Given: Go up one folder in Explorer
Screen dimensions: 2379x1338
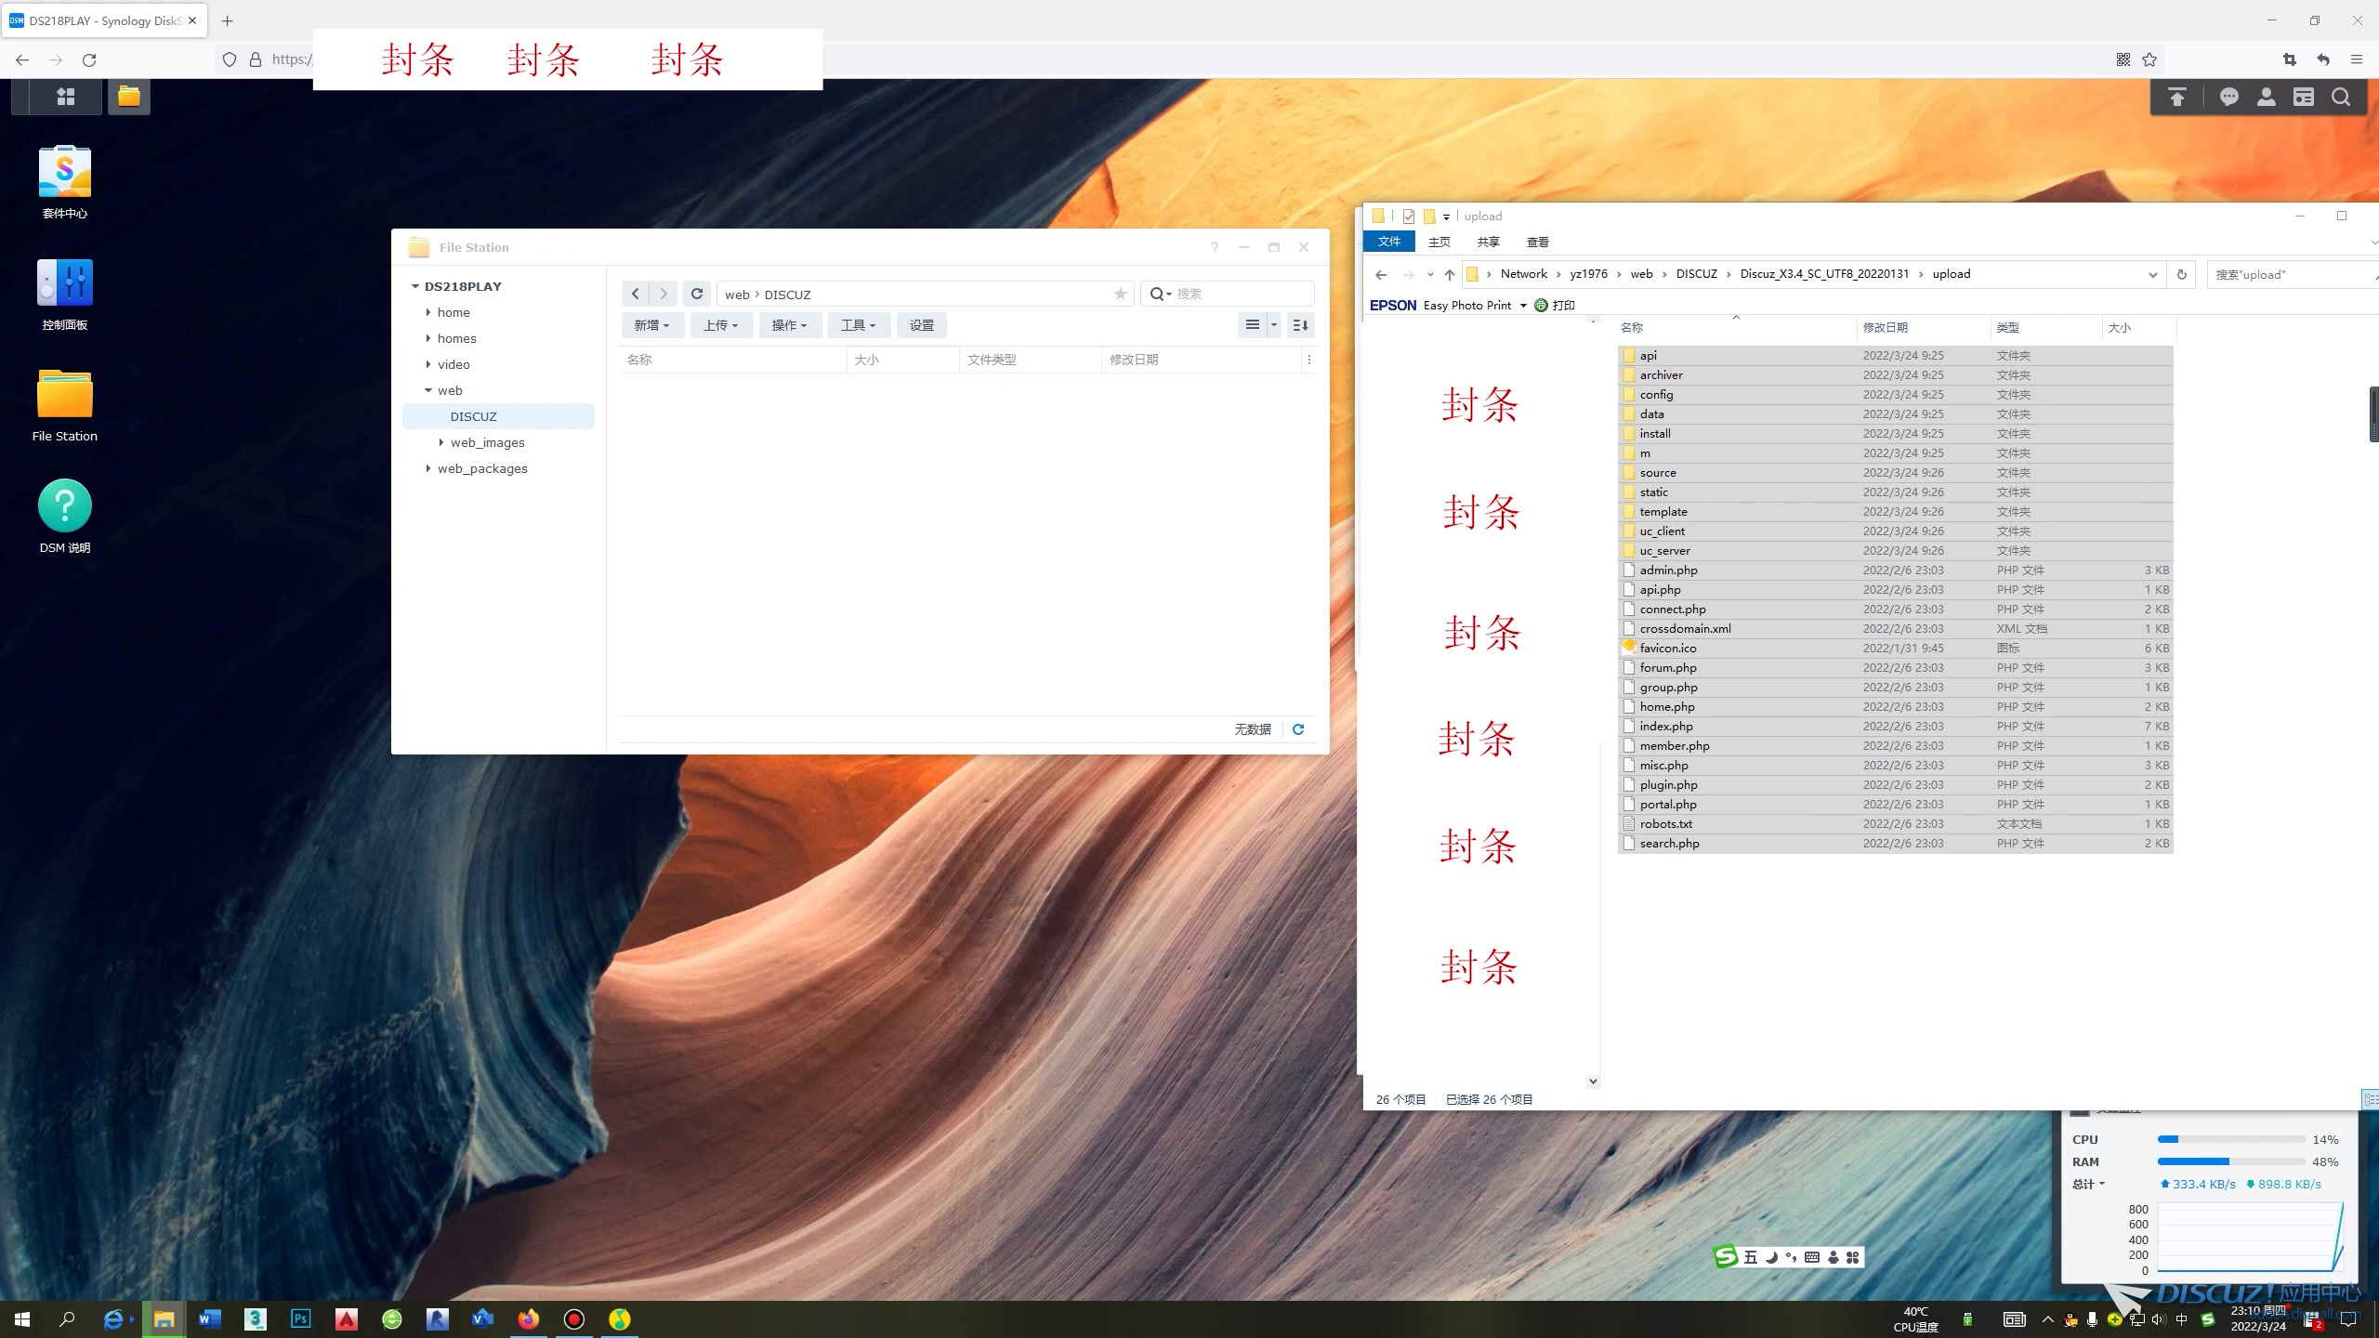Looking at the screenshot, I should [x=1450, y=274].
